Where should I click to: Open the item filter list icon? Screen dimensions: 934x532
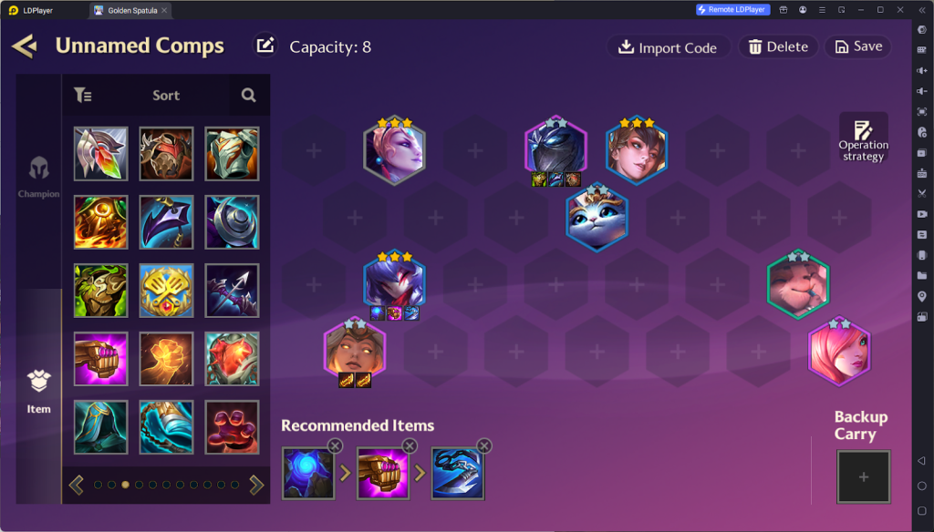(83, 95)
